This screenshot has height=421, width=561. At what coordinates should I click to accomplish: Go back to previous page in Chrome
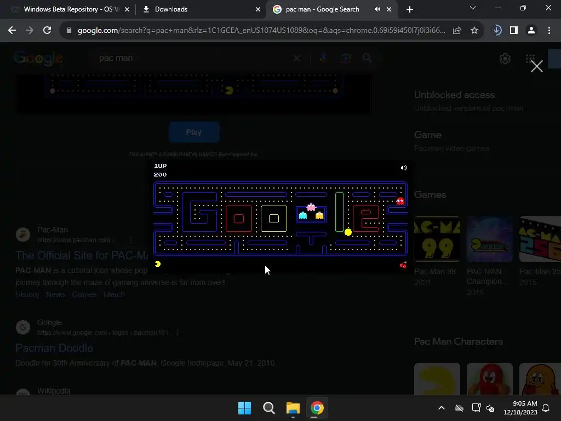(12, 31)
